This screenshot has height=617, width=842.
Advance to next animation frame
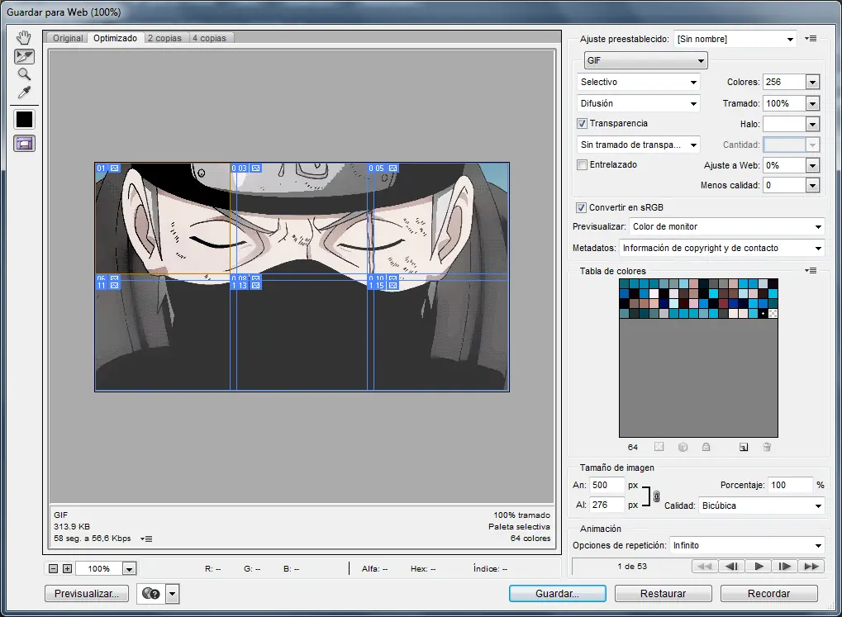(x=784, y=566)
